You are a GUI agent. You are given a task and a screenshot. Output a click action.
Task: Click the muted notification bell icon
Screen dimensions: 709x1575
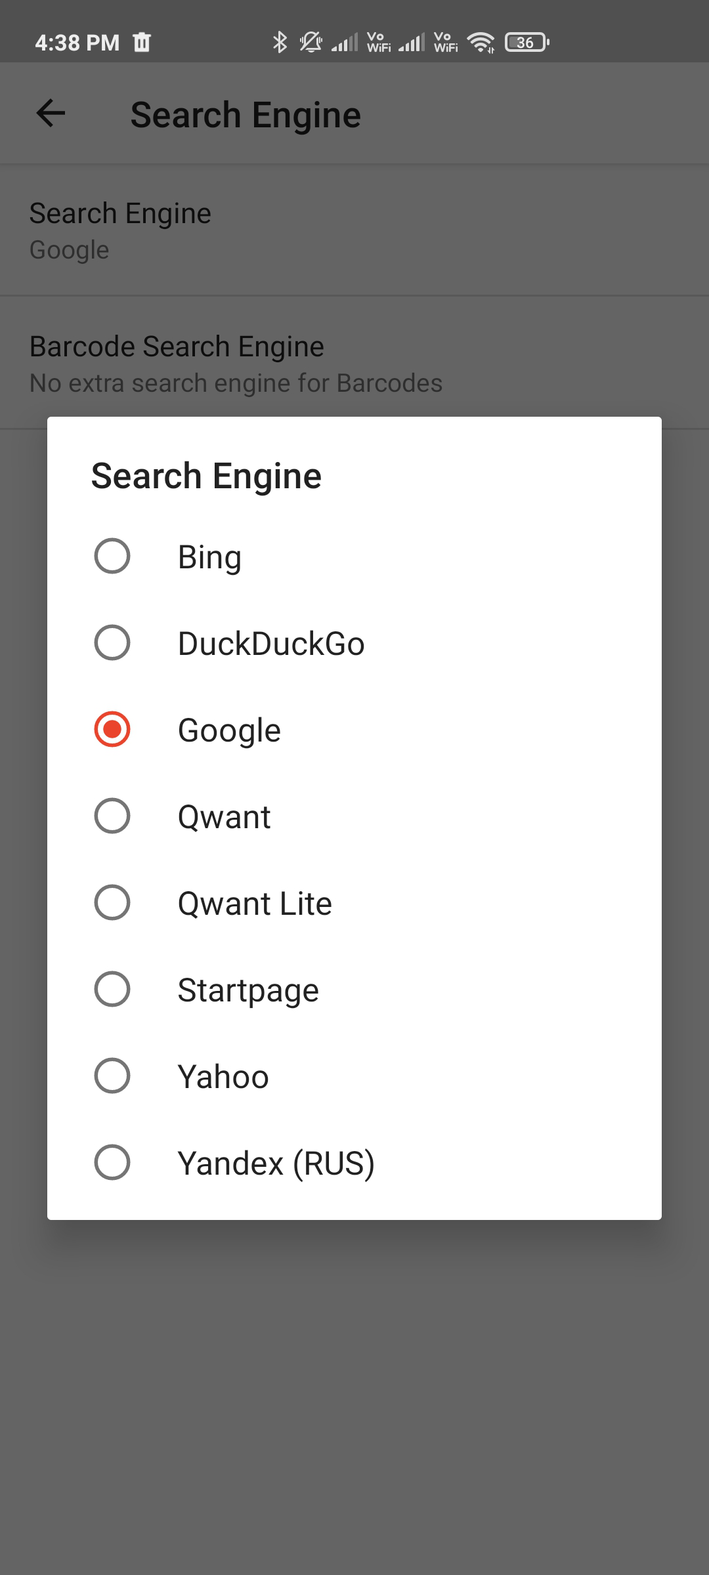point(310,42)
